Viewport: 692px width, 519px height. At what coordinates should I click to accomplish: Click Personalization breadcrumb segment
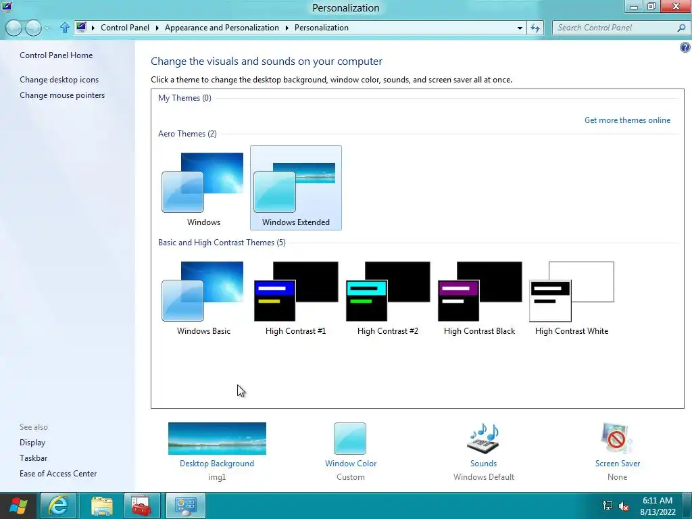coord(321,27)
